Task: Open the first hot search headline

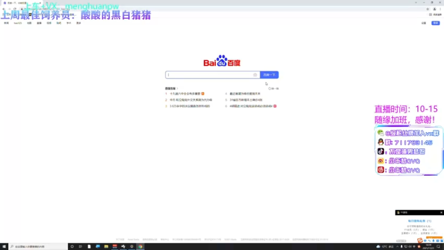Action: (x=185, y=93)
